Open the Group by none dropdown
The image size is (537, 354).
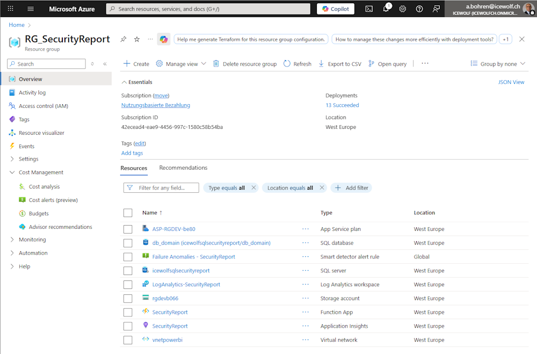[x=498, y=64]
